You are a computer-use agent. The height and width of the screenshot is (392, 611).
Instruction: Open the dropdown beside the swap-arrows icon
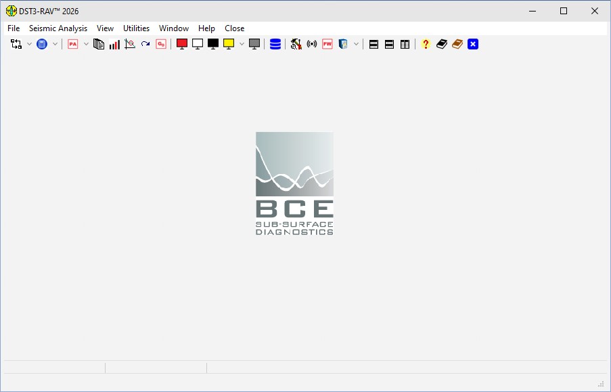(x=29, y=44)
